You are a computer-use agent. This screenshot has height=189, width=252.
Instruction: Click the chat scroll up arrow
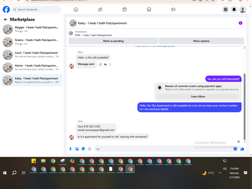click(x=244, y=48)
